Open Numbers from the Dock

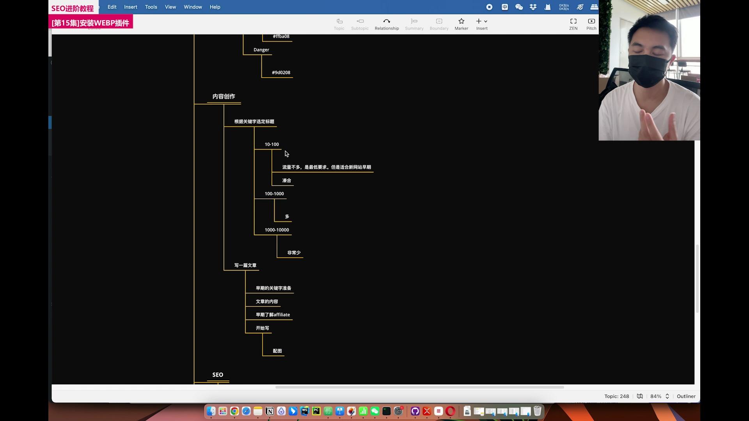tap(363, 411)
